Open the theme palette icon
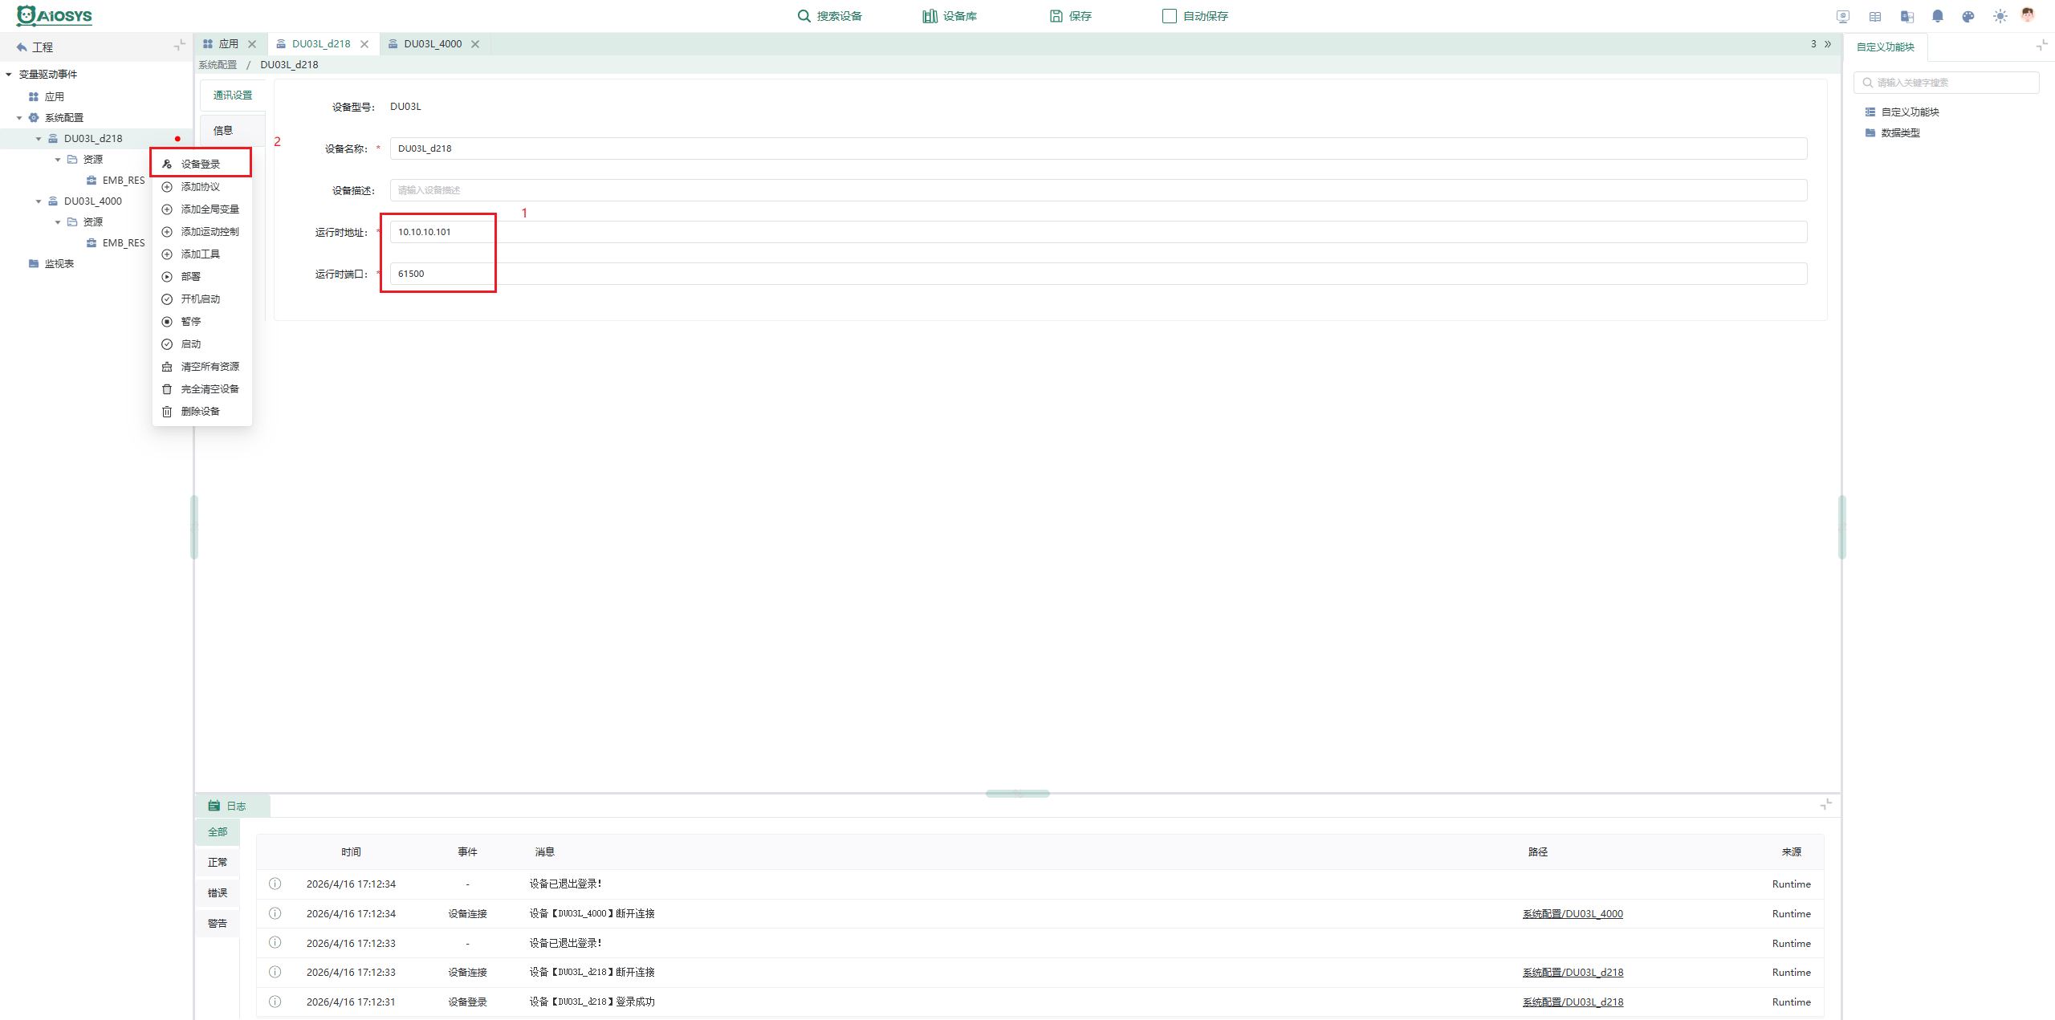Screen dimensions: 2055x1020 pos(1968,16)
